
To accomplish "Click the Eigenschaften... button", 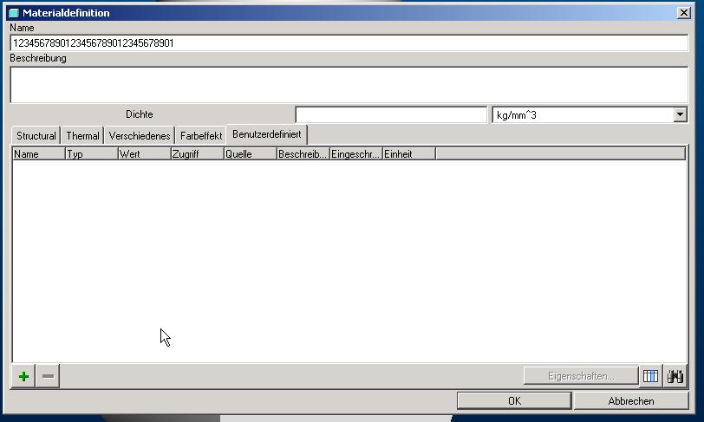I will click(581, 376).
